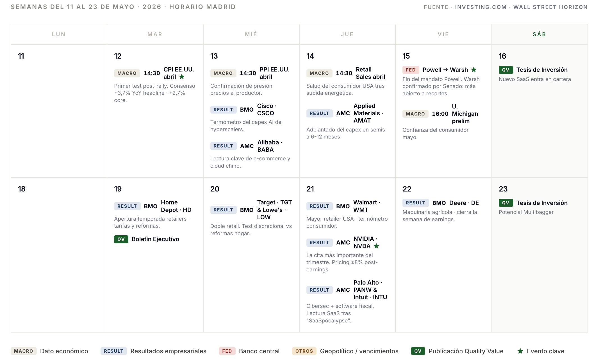Click the QV badge beside Boletín Ejecutivo
Screen dimensions: 601x360
pyautogui.click(x=121, y=239)
